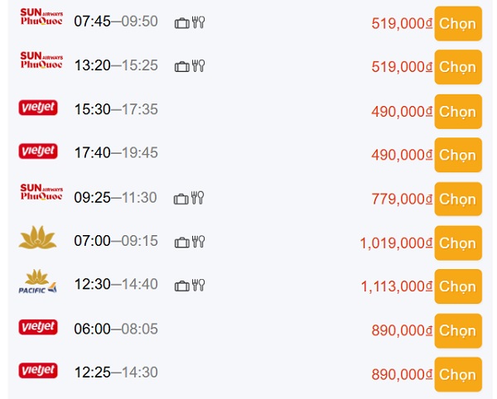Click Vietnam Airlines lotus logo on 07:00 flight
The image size is (497, 399).
(37, 240)
